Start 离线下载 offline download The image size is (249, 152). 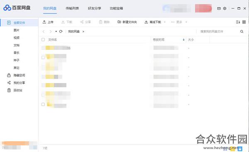[153, 22]
